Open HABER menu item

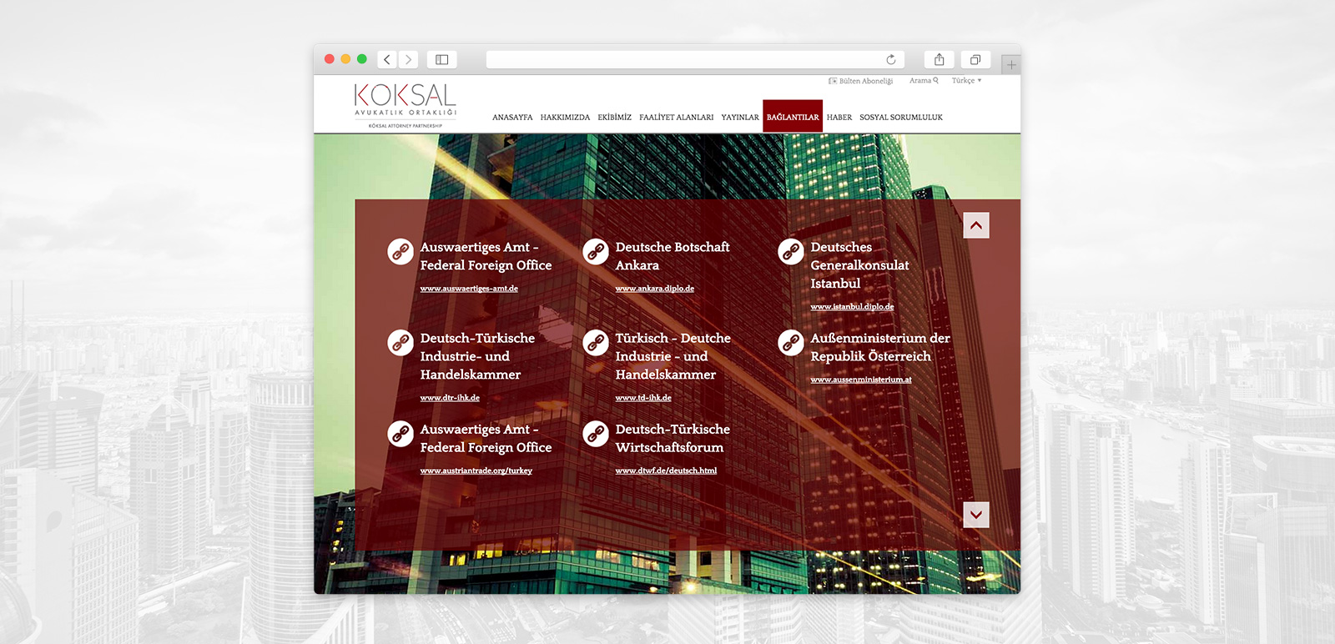(x=839, y=118)
